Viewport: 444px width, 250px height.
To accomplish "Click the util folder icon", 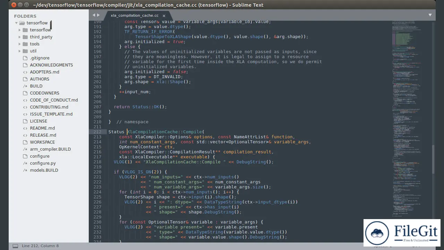I will point(25,51).
